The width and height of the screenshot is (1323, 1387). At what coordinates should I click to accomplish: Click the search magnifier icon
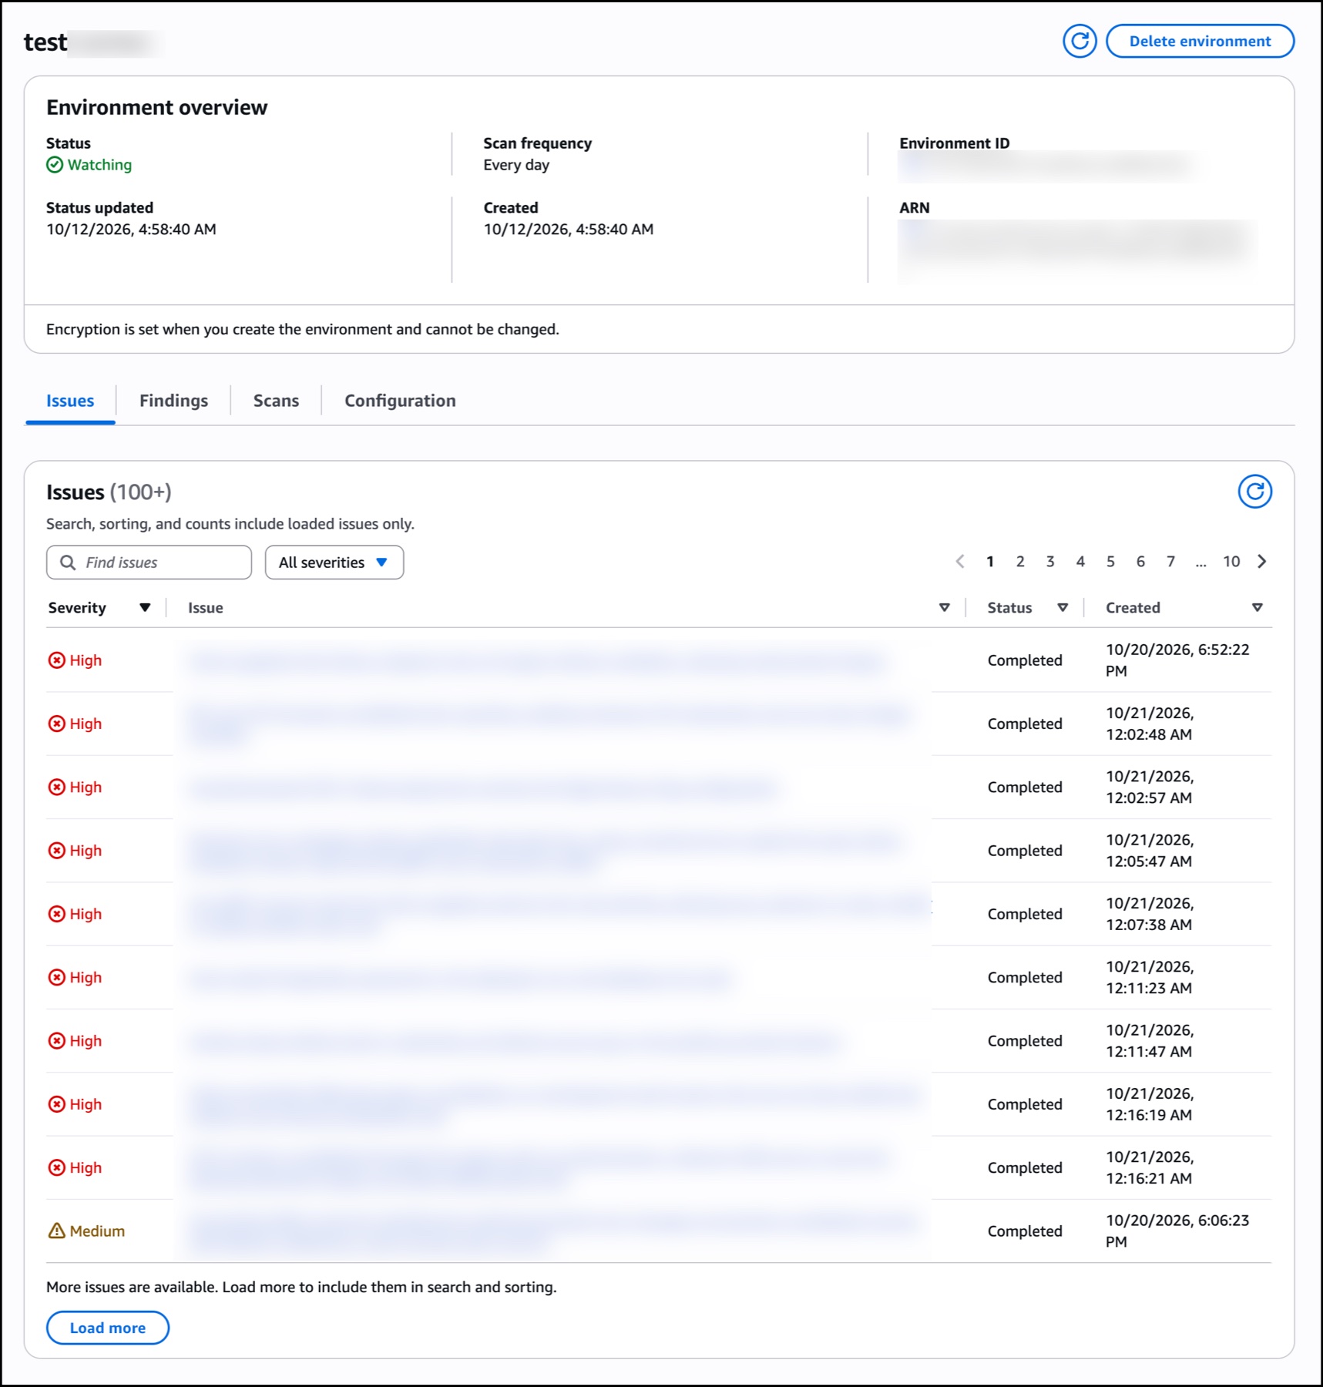coord(68,563)
